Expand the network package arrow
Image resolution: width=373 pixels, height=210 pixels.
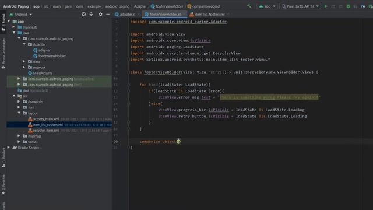coord(24,67)
